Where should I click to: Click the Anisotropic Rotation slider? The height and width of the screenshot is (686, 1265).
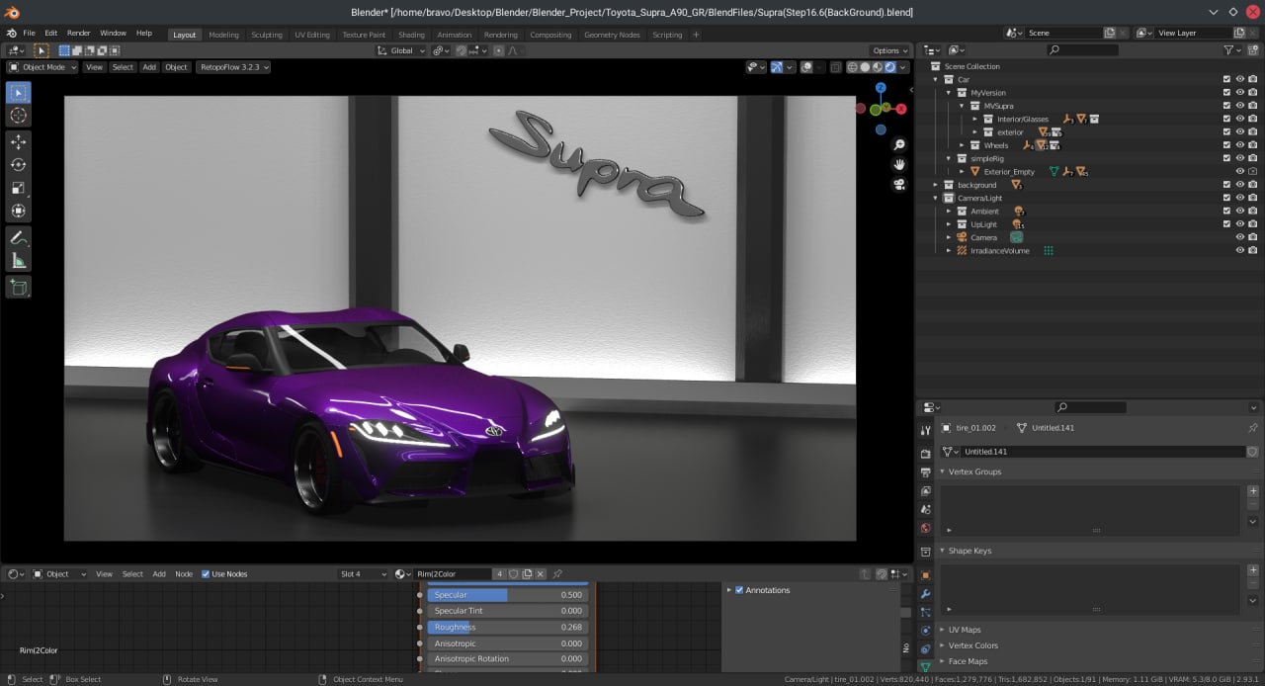(x=507, y=658)
